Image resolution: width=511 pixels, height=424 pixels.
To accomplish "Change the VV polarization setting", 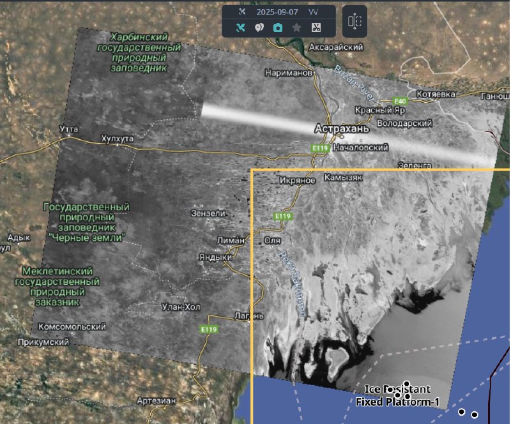I will point(313,11).
